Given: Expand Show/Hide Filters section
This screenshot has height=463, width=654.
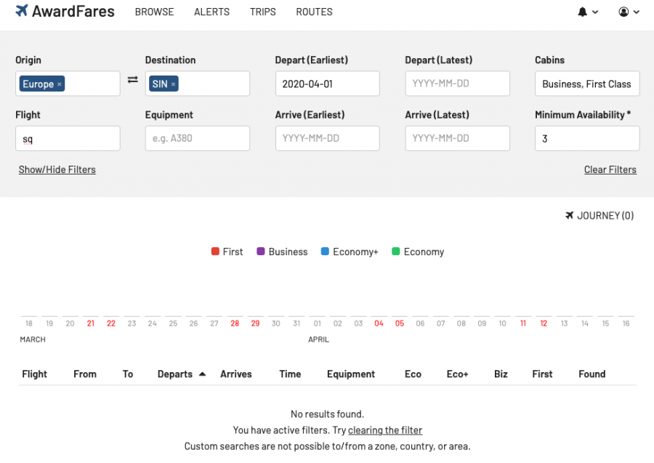Looking at the screenshot, I should coord(57,169).
